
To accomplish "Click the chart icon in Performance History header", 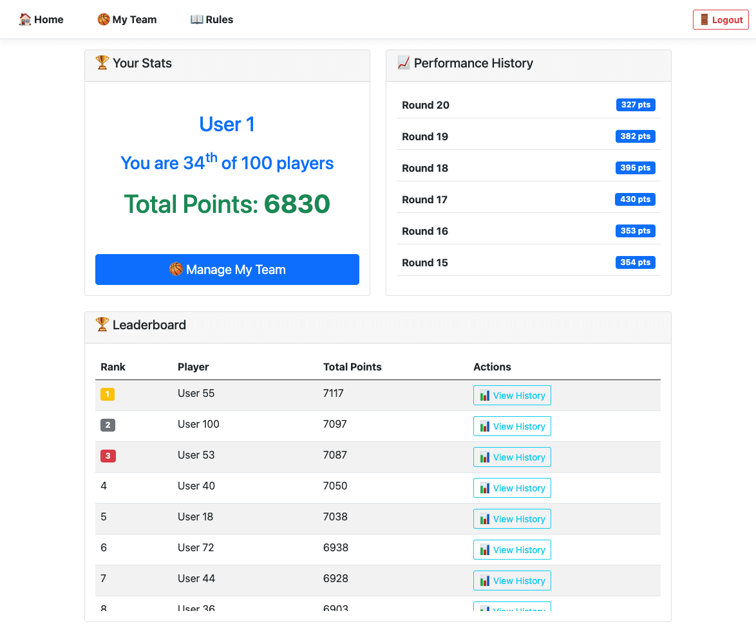I will pos(402,63).
